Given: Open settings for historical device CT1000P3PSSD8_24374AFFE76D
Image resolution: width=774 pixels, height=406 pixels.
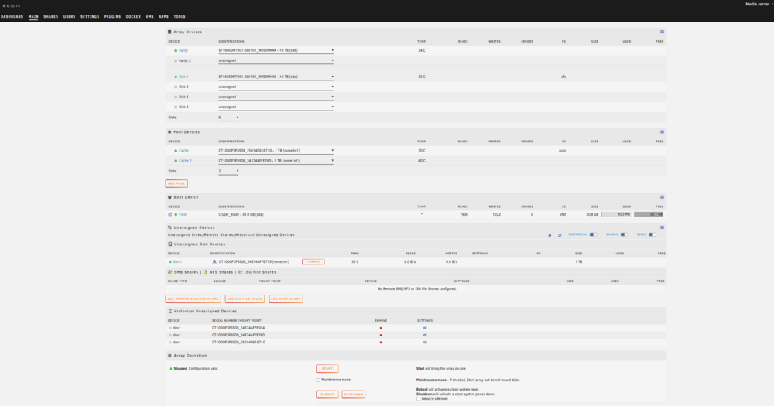Looking at the screenshot, I should click(424, 336).
